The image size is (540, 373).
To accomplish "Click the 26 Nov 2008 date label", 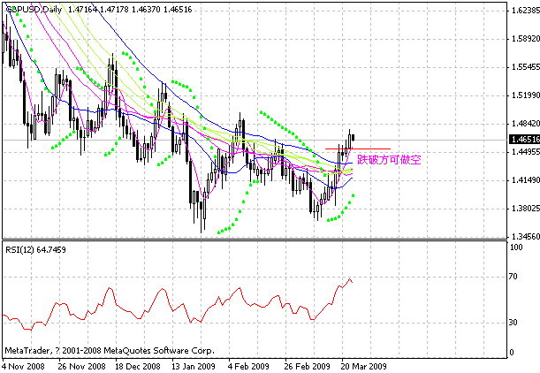I will click(81, 367).
